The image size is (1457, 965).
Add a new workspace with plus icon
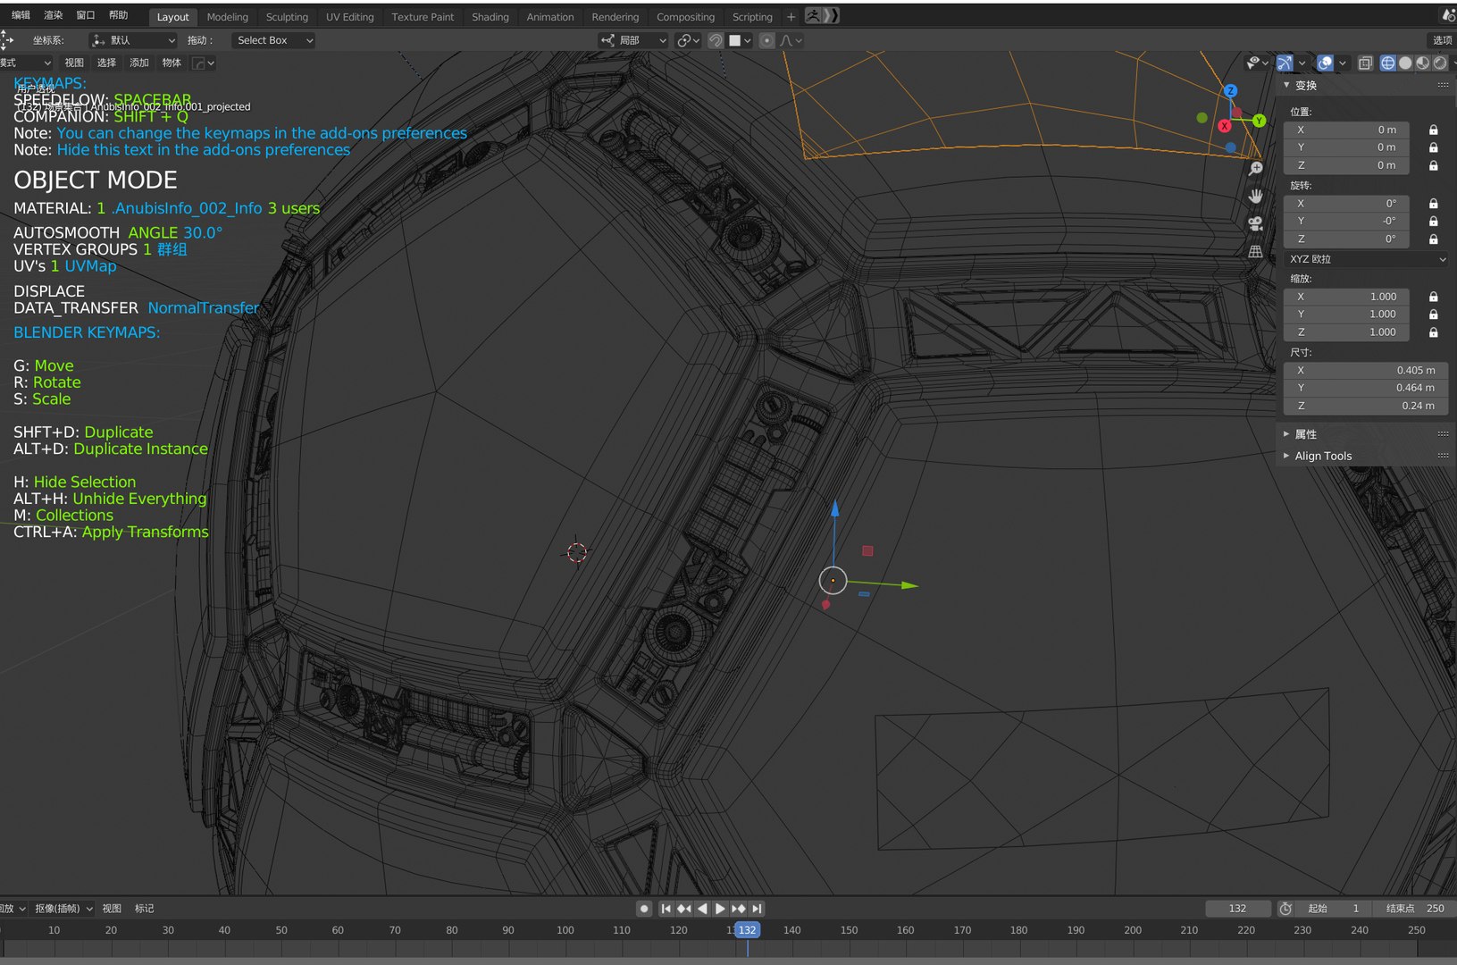[791, 17]
